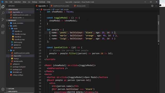Open bundle.css.map file
This screenshot has width=165, height=93.
(20, 34)
